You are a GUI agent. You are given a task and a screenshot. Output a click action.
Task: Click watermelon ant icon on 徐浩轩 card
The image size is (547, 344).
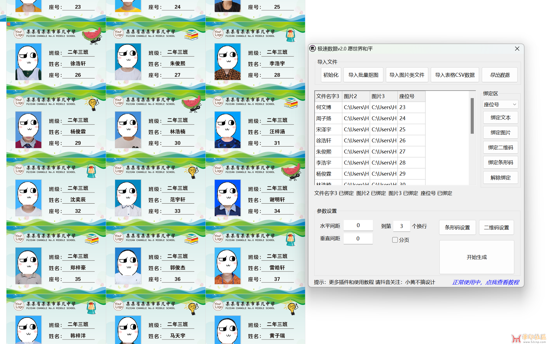pos(92,37)
